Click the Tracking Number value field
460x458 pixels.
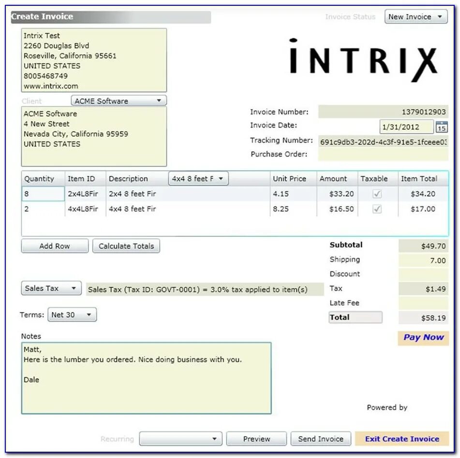(383, 142)
